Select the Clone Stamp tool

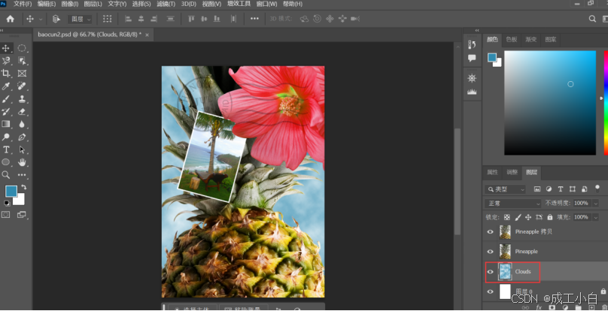pos(22,98)
